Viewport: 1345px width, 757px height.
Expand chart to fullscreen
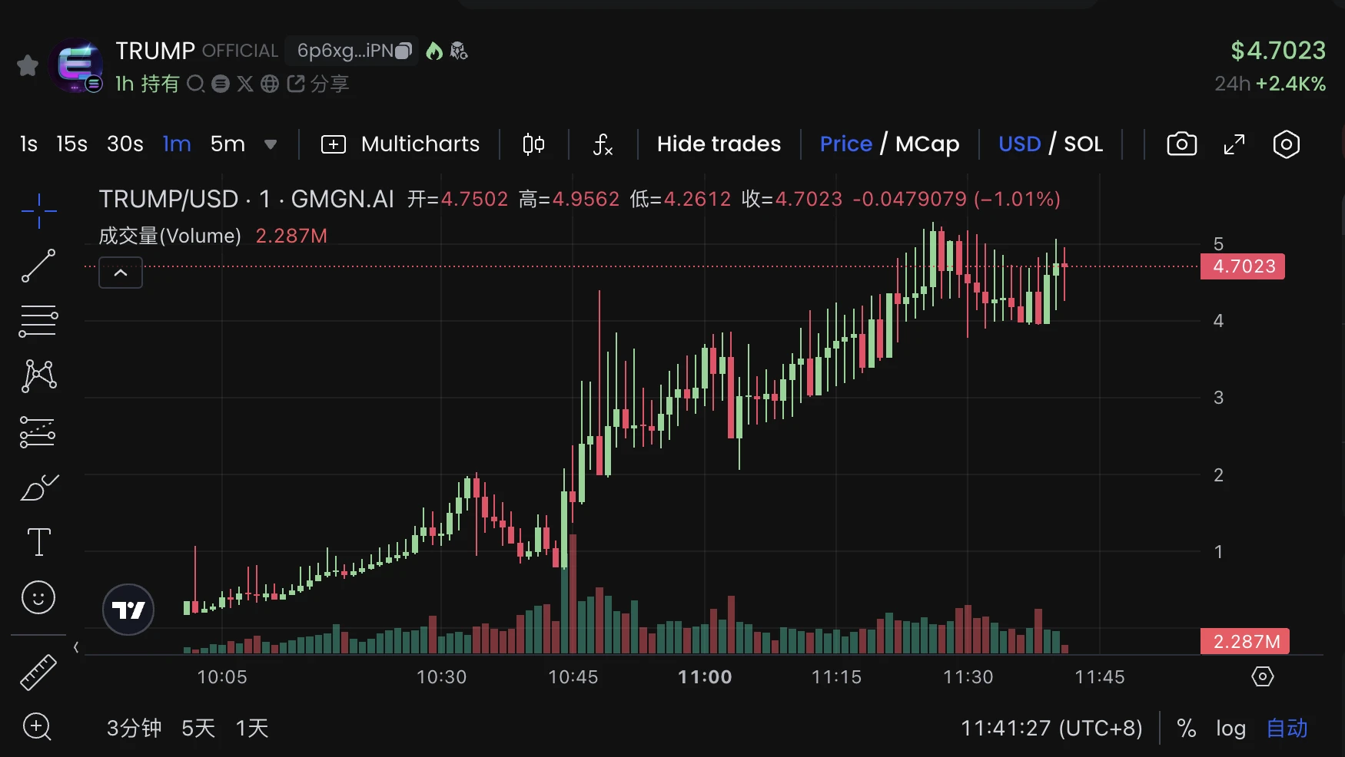point(1234,144)
